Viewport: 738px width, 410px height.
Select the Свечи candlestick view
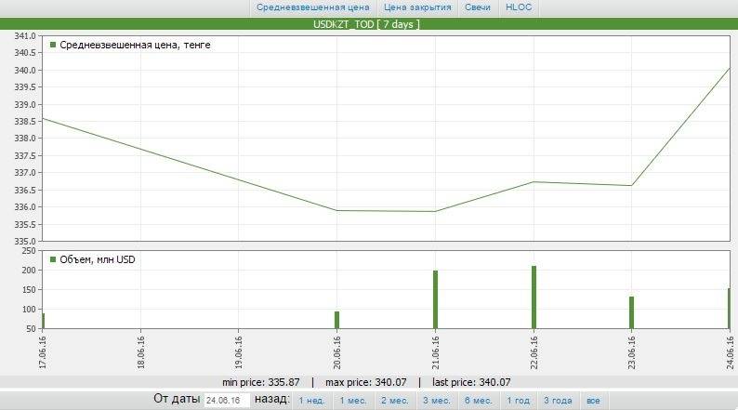[478, 7]
